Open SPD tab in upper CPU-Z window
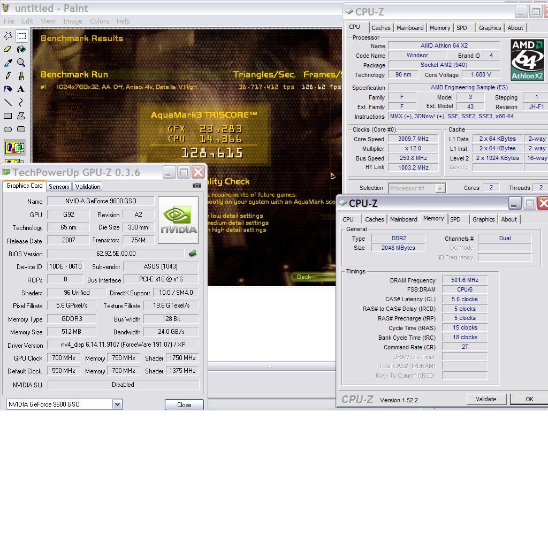This screenshot has height=535, width=548. point(462,28)
